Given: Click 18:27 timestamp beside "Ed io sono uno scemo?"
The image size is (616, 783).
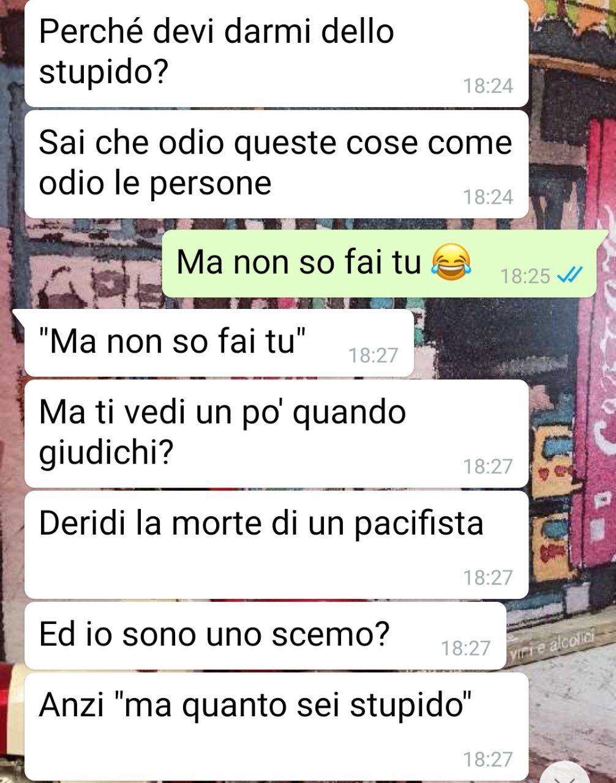Looking at the screenshot, I should 466,648.
